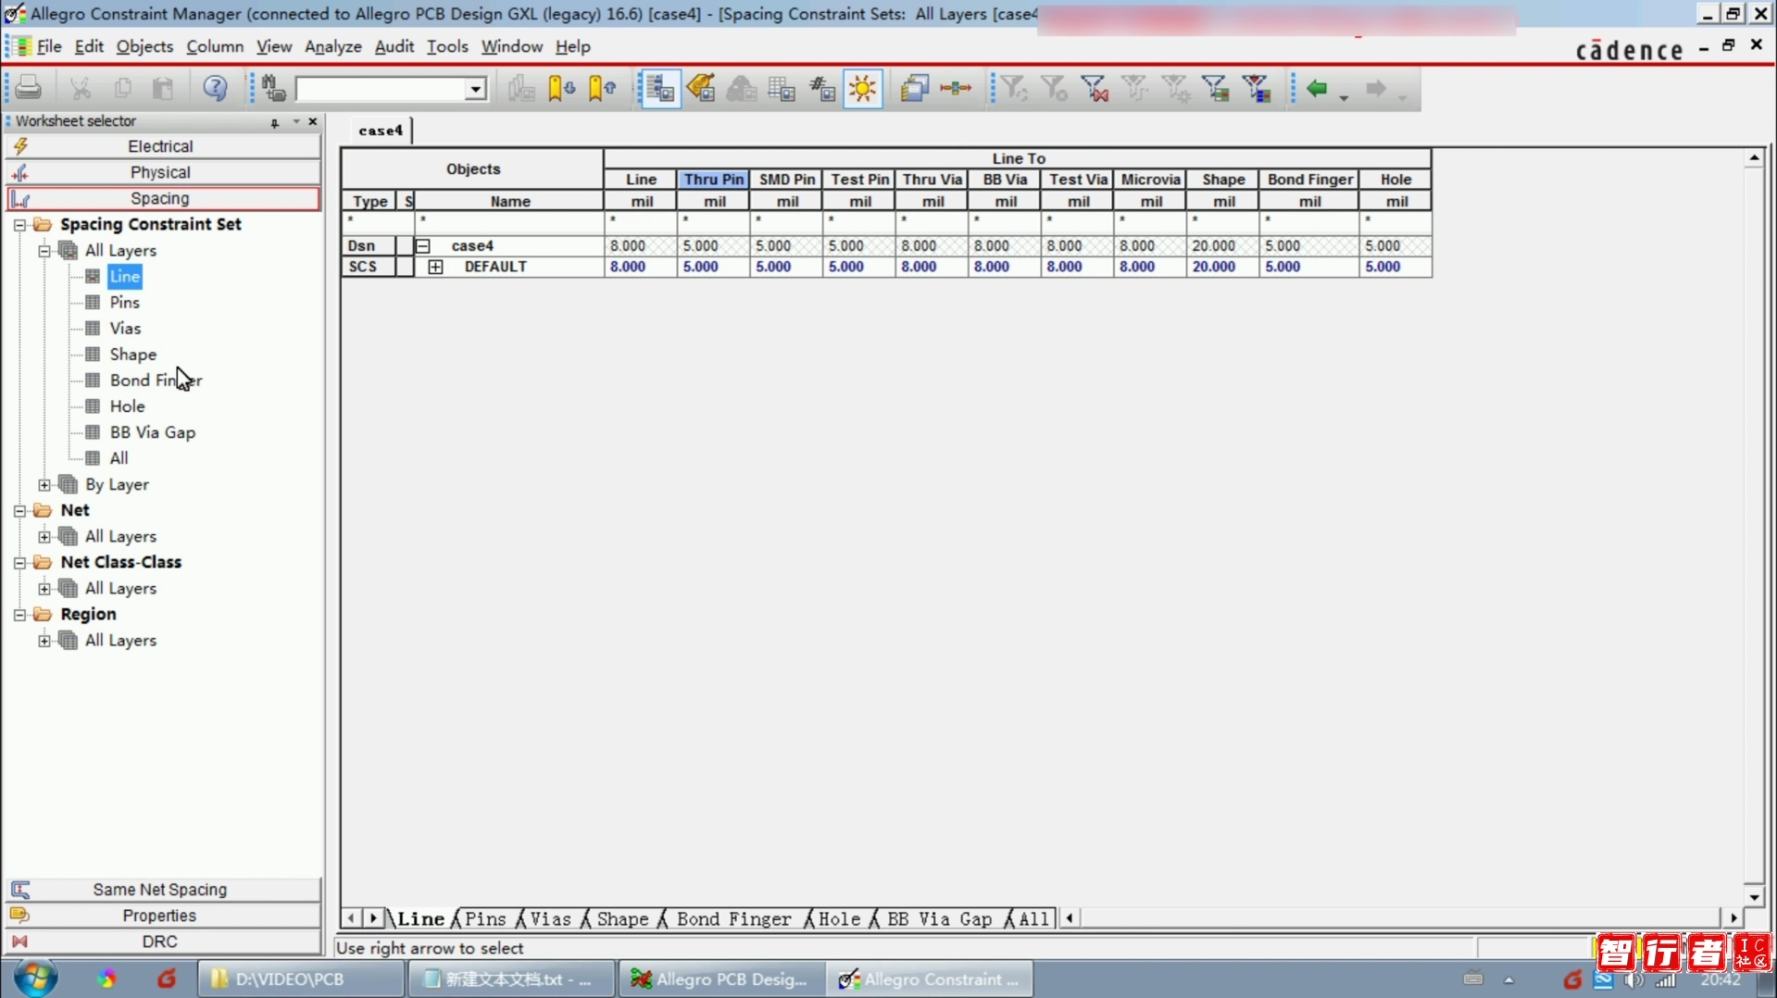
Task: Click the funnel icon with red X
Action: click(1094, 88)
